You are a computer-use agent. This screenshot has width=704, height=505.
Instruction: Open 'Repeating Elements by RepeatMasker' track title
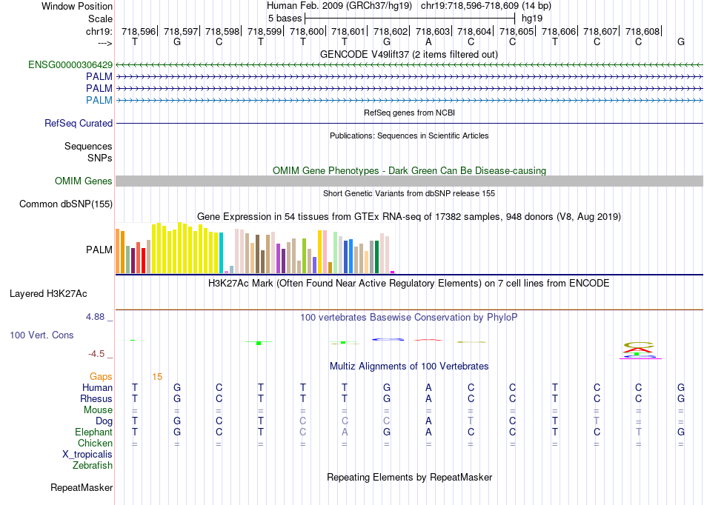click(x=409, y=477)
